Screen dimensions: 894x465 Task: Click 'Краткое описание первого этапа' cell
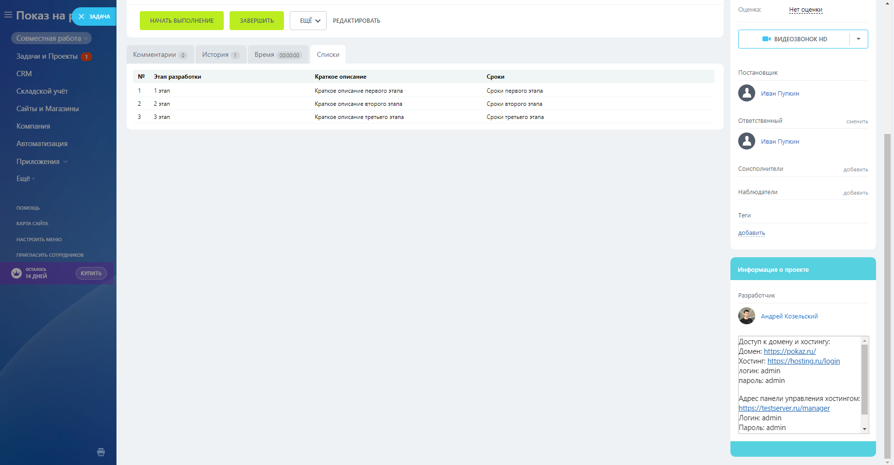pos(359,91)
